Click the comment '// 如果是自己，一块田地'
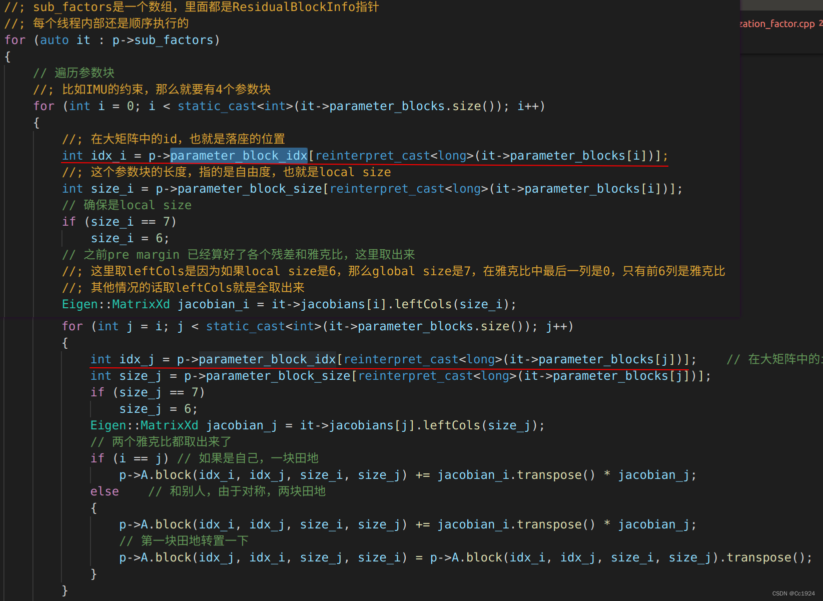The image size is (823, 601). (248, 458)
